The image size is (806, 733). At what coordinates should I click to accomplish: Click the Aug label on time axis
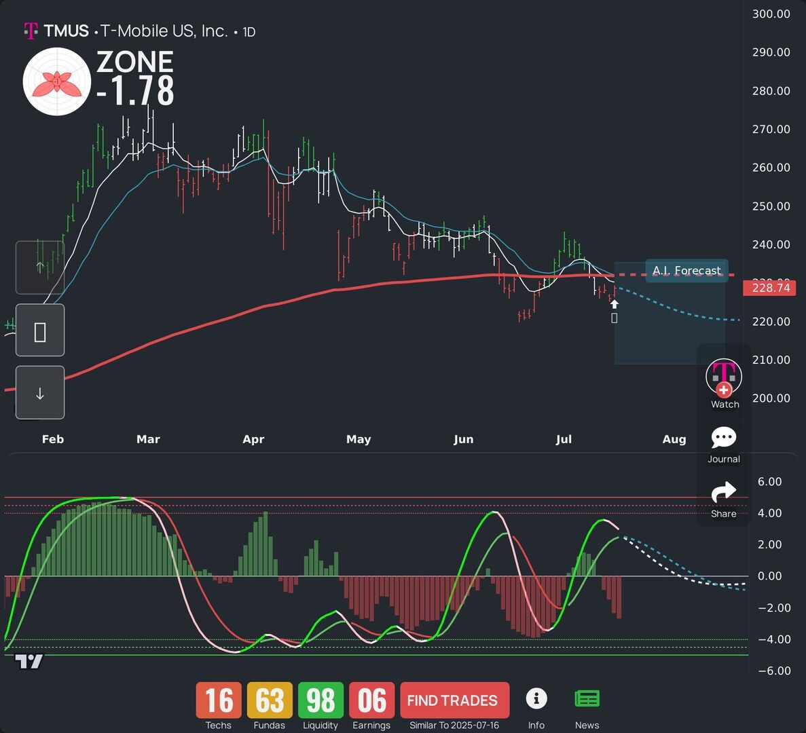point(674,439)
